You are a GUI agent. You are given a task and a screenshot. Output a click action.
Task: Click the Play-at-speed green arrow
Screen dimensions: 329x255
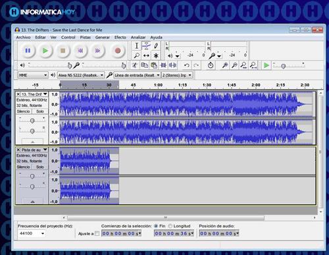[266, 65]
